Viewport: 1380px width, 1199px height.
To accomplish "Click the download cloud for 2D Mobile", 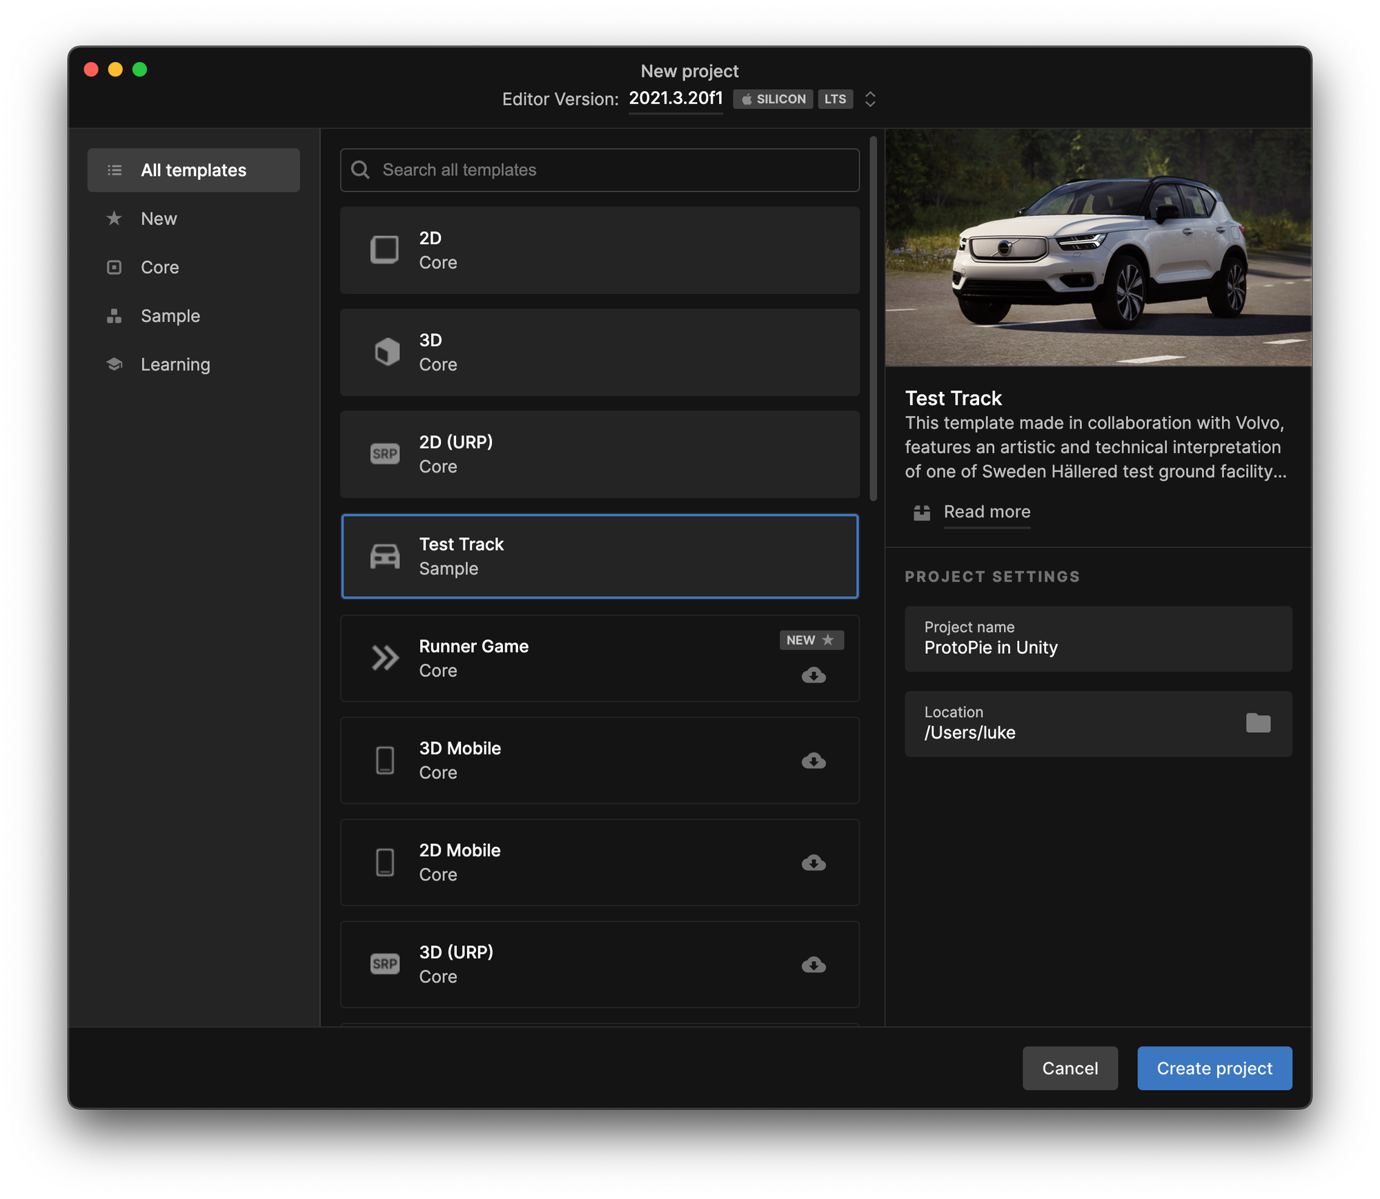I will [814, 862].
